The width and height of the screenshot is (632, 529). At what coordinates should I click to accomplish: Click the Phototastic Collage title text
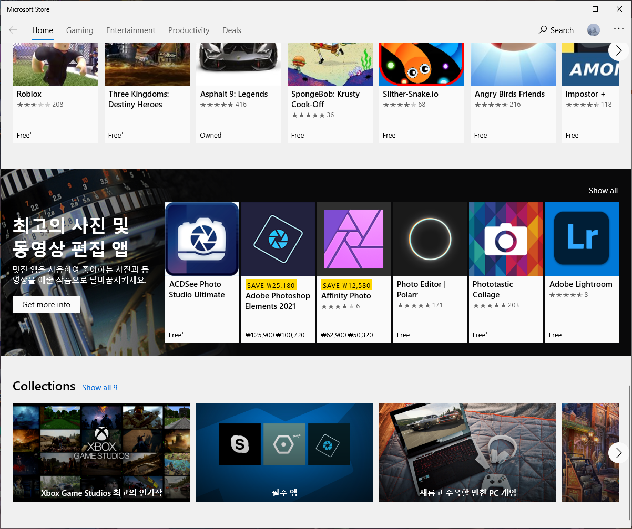point(493,289)
